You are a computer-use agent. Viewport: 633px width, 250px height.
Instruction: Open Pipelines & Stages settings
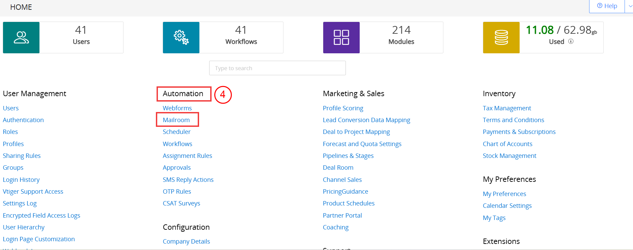[348, 156]
